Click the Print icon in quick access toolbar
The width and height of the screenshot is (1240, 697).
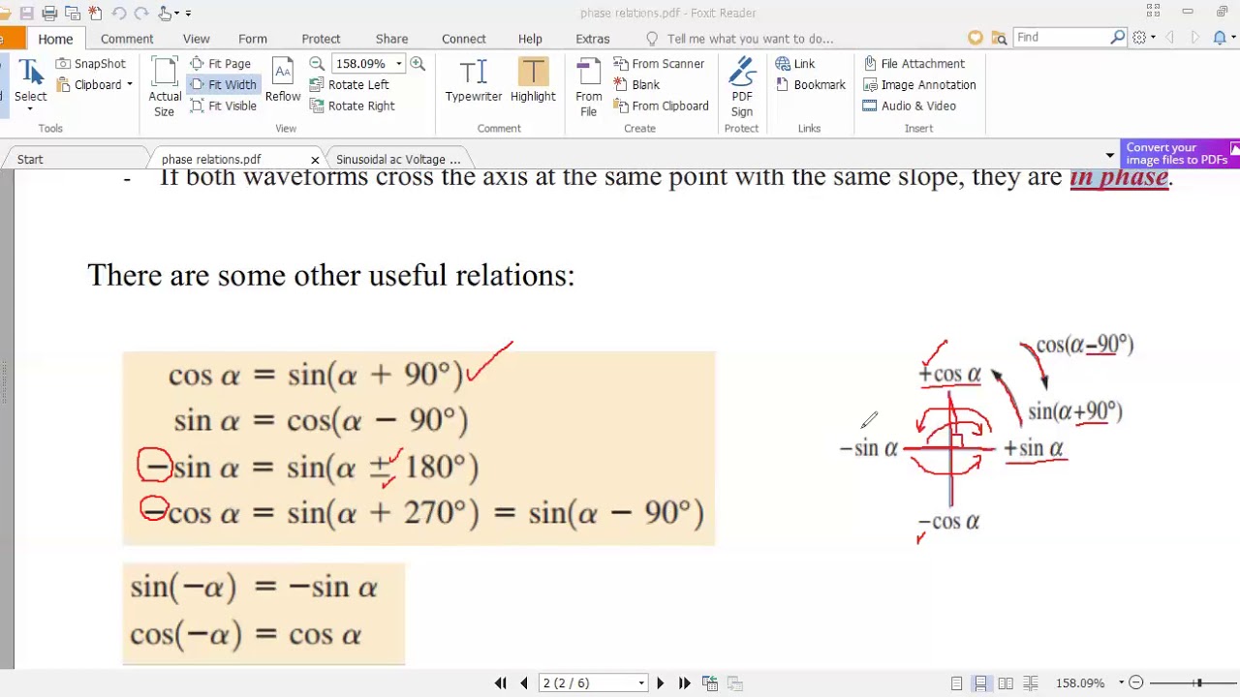[x=49, y=13]
